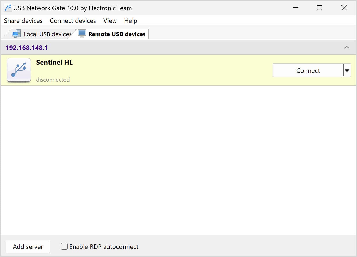Maximize the USB Network Gate window
This screenshot has width=357, height=257.
319,8
